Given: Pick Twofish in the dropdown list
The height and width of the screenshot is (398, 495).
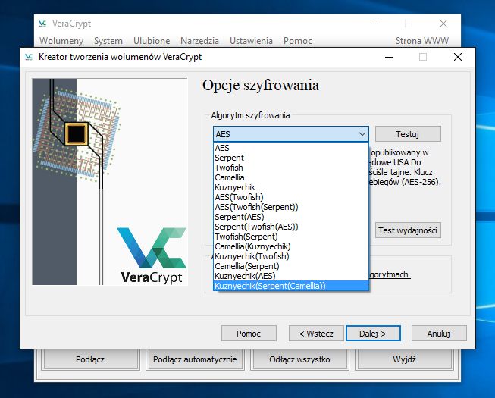Looking at the screenshot, I should [x=291, y=168].
